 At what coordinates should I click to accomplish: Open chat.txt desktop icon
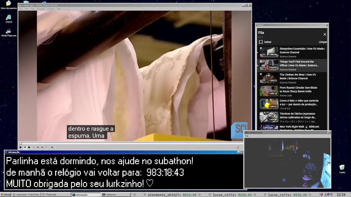click(9, 19)
